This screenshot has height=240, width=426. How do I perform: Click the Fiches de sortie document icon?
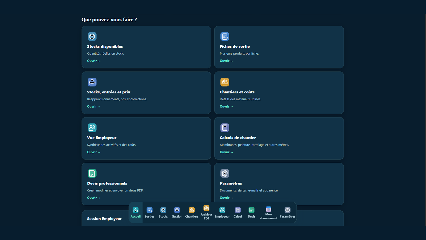tap(225, 36)
